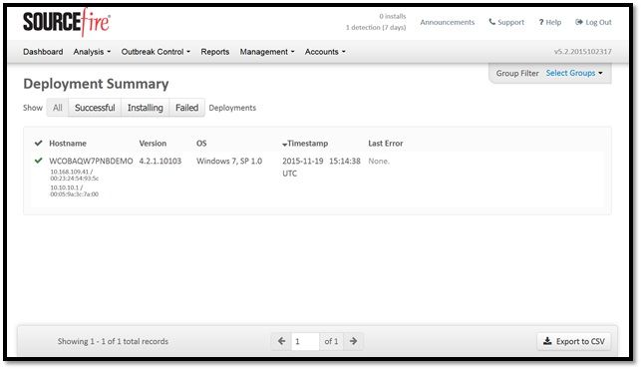The image size is (642, 370).
Task: Click the Hostname column header
Action: click(x=68, y=143)
